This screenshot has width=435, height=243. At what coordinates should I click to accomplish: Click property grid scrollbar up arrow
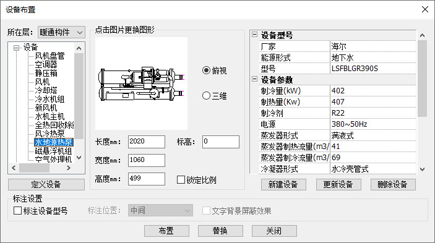tap(422, 35)
